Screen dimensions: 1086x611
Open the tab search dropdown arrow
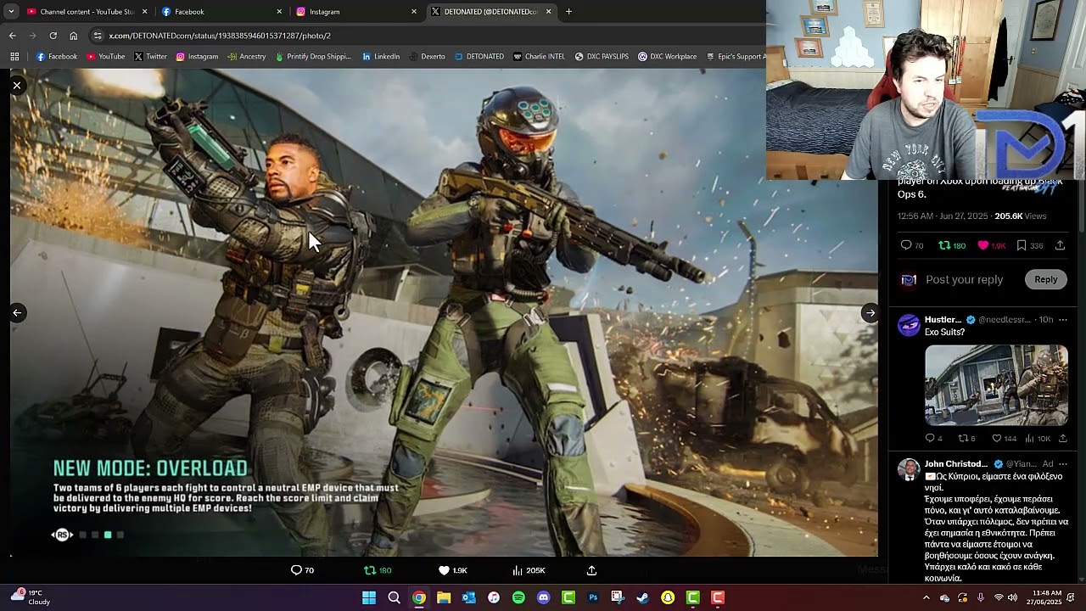tap(11, 12)
